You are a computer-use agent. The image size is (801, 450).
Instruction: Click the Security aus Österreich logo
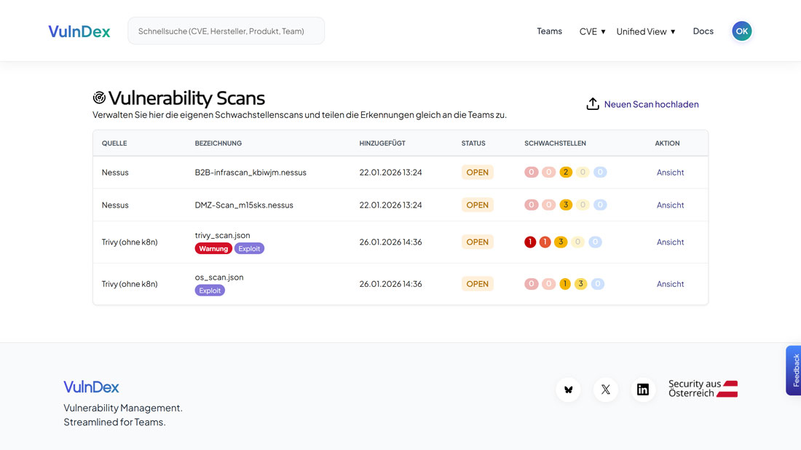703,389
